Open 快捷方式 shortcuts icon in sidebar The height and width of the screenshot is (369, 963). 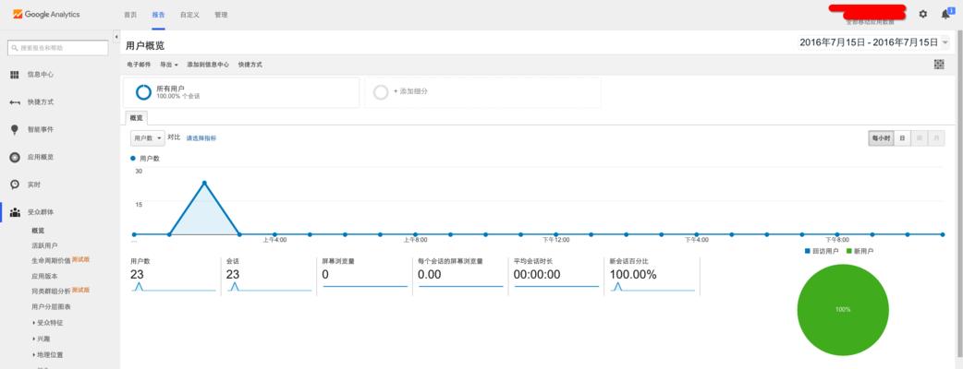tap(15, 102)
